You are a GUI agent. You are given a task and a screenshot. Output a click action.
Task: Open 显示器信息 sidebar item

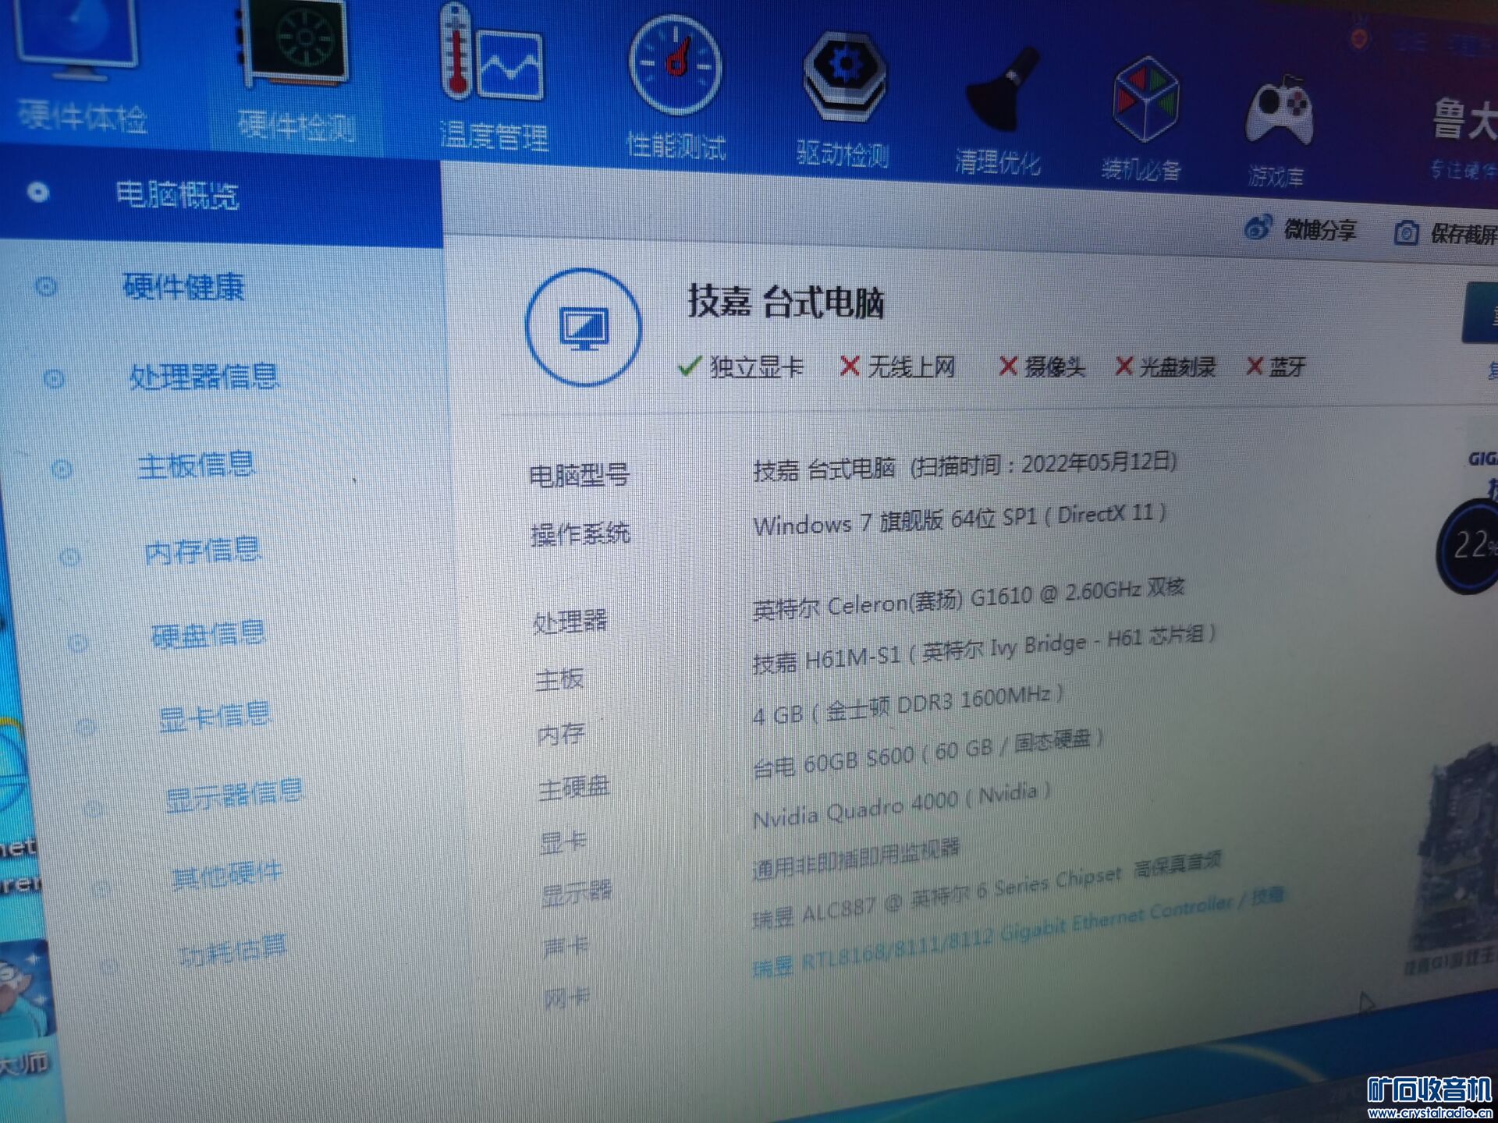(x=234, y=795)
